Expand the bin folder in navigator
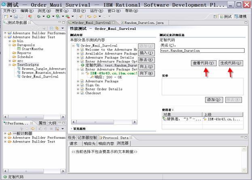Screen dimensions: 252x180 (10, 41)
